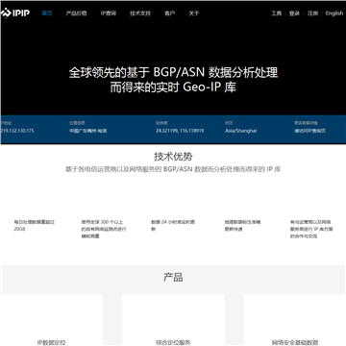The width and height of the screenshot is (346, 346).
Task: Click the 产品 section heading
Action: pos(173,278)
